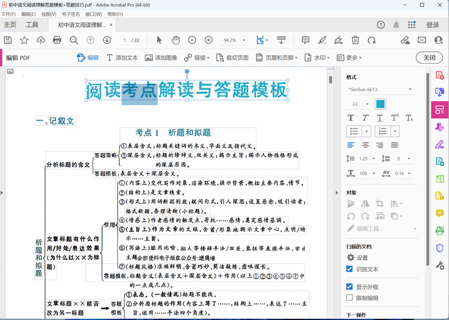Viewport: 449px width, 320px height.
Task: Zoom in with plus icon
Action: tap(209, 40)
